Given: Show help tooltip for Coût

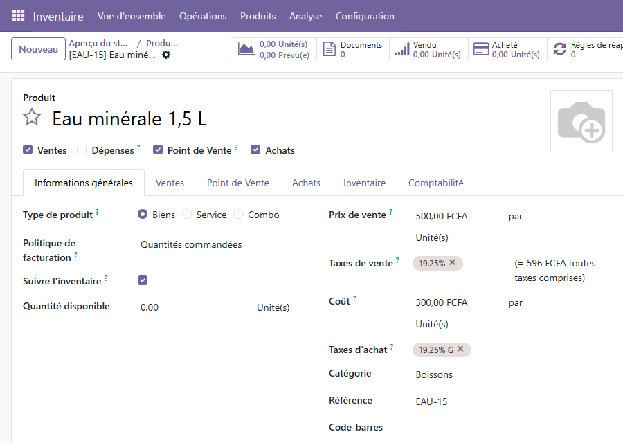Looking at the screenshot, I should [354, 298].
